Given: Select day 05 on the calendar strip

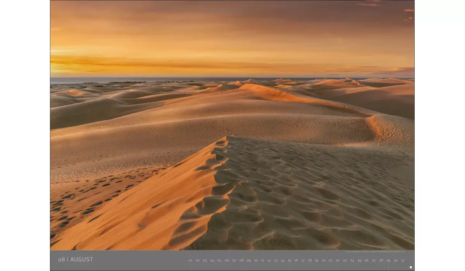Looking at the screenshot, I should pyautogui.click(x=219, y=261).
